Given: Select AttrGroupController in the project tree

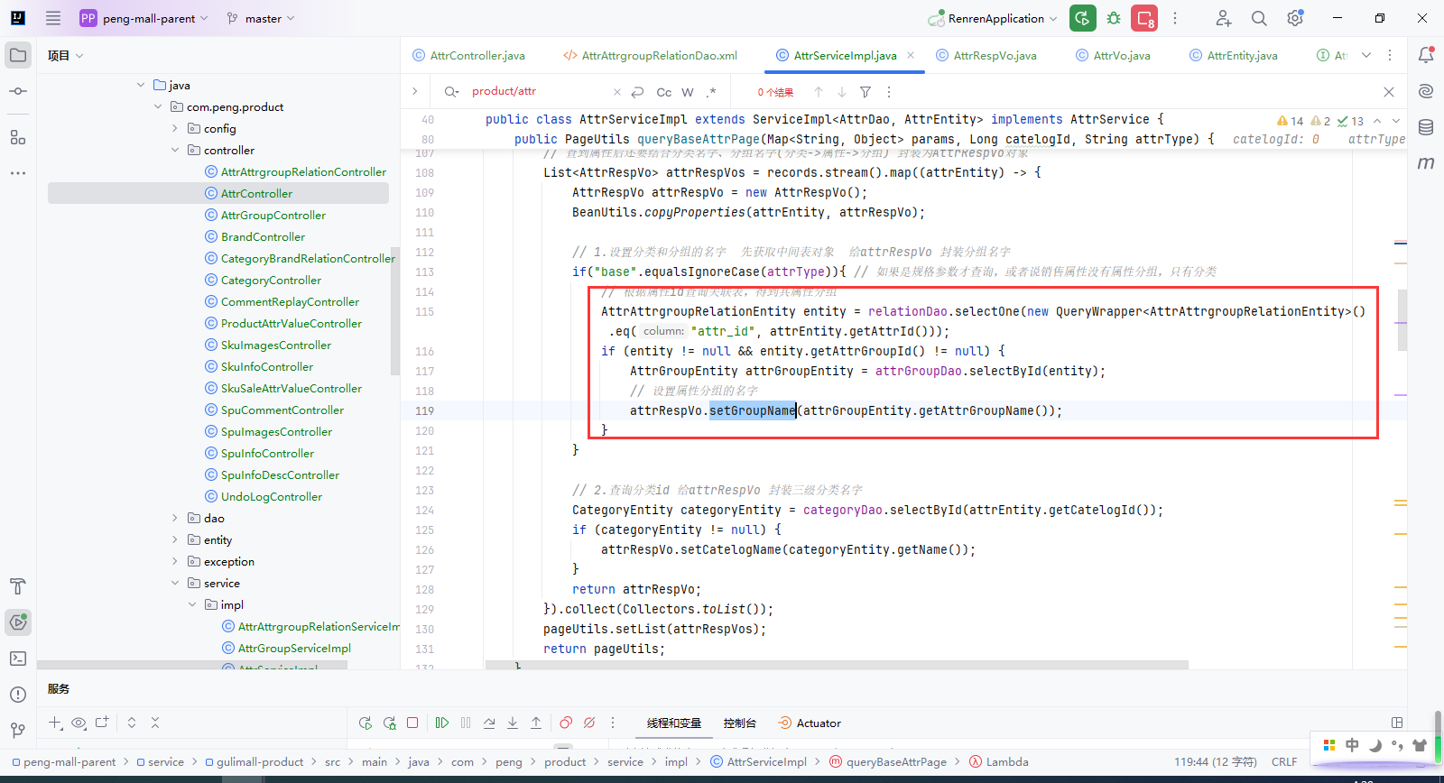Looking at the screenshot, I should [273, 216].
